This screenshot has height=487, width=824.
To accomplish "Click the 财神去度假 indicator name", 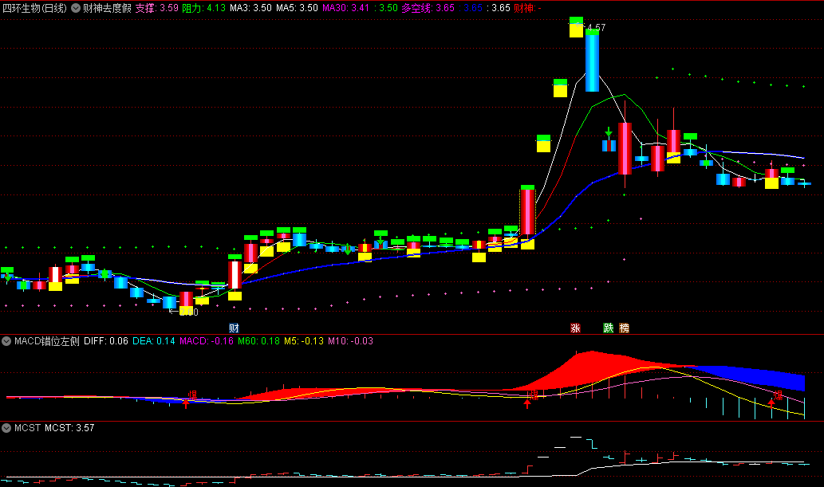I will click(107, 9).
